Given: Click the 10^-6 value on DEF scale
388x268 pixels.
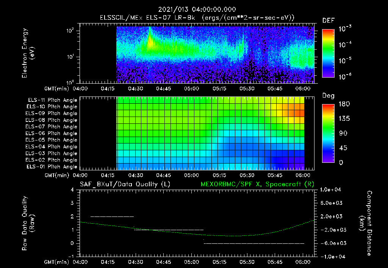Looking at the screenshot, I should (x=345, y=76).
